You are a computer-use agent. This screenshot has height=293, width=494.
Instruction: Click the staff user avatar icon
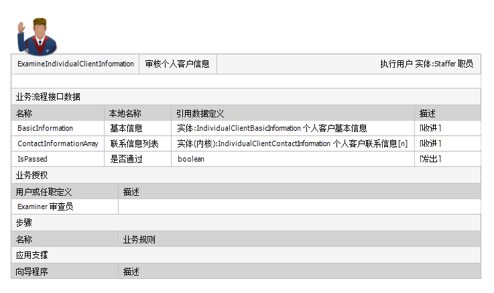pos(37,36)
